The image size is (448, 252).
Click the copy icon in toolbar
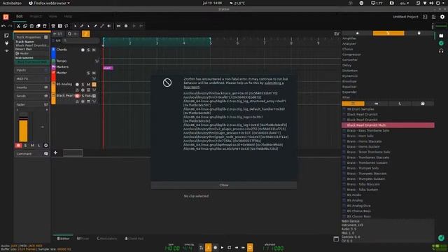[25, 26]
